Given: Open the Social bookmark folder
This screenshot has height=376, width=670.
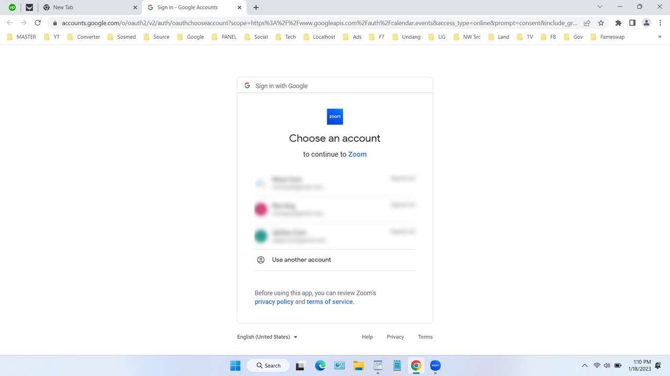Looking at the screenshot, I should point(256,37).
